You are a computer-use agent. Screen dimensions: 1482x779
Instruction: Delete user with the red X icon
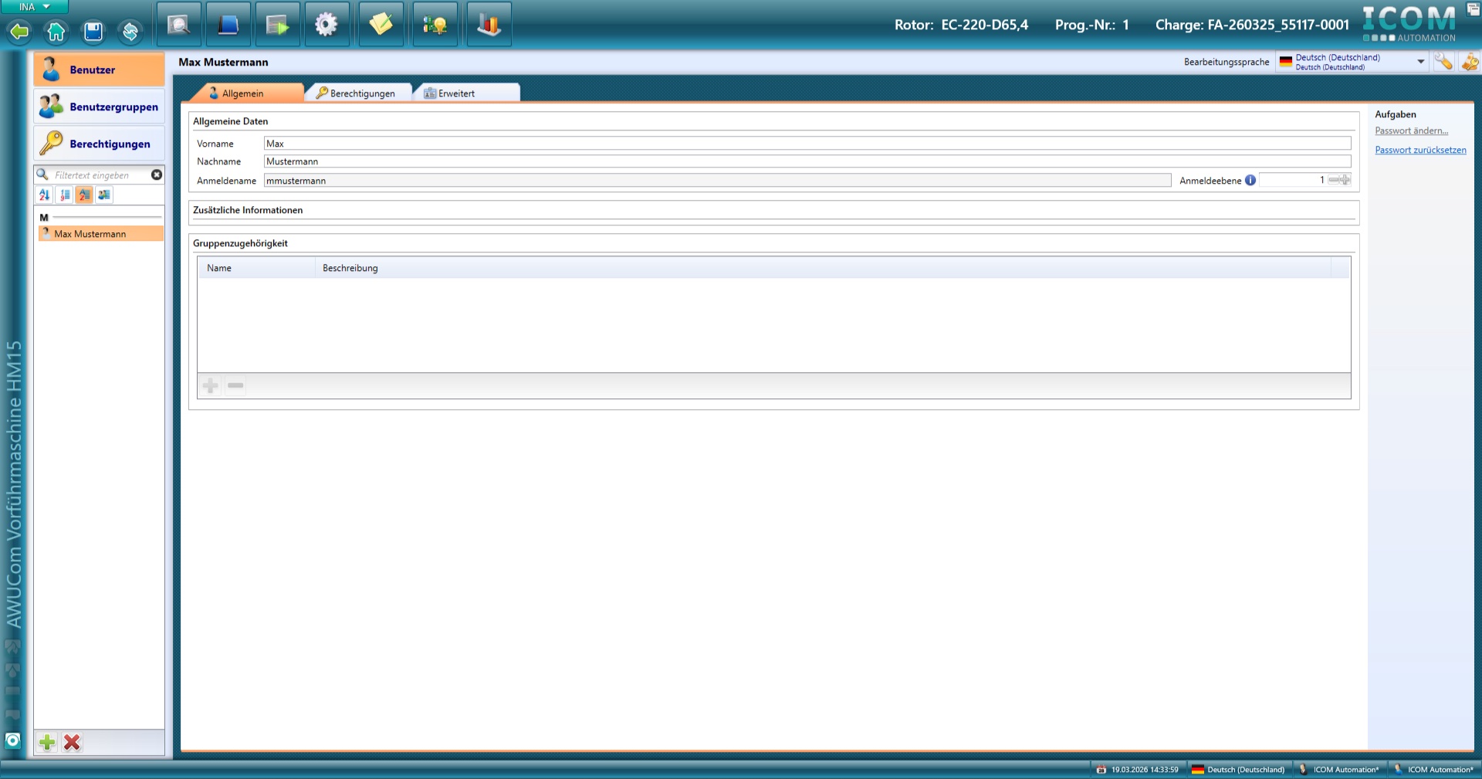(72, 743)
